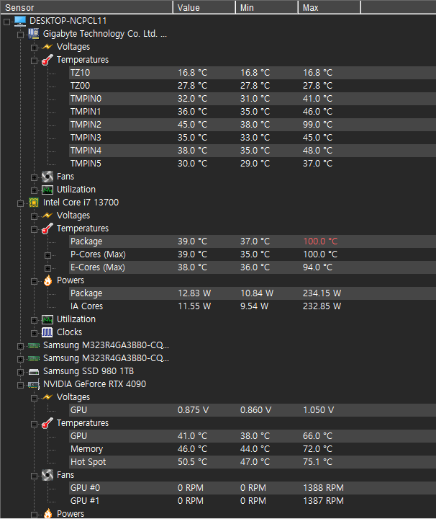Viewport: 436px width, 519px height.
Task: Click the CPU Powers flame icon
Action: click(47, 280)
